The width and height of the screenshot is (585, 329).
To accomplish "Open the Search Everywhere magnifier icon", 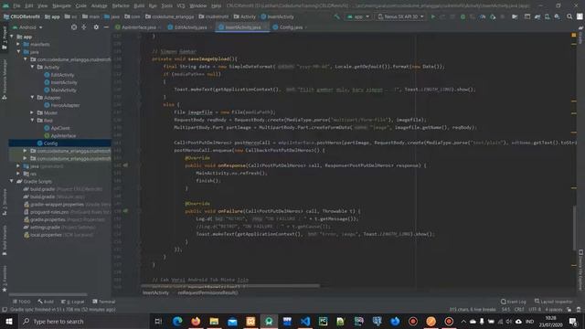I will coord(569,16).
